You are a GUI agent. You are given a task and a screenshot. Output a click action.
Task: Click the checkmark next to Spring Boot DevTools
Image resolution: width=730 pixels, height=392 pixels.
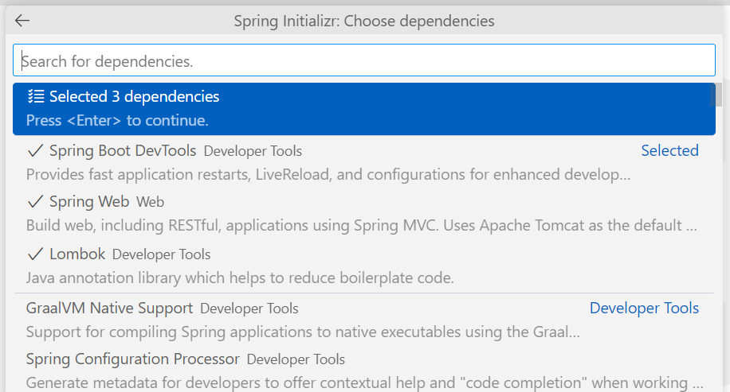35,150
